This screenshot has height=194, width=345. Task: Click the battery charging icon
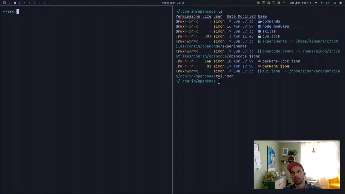coord(340,3)
